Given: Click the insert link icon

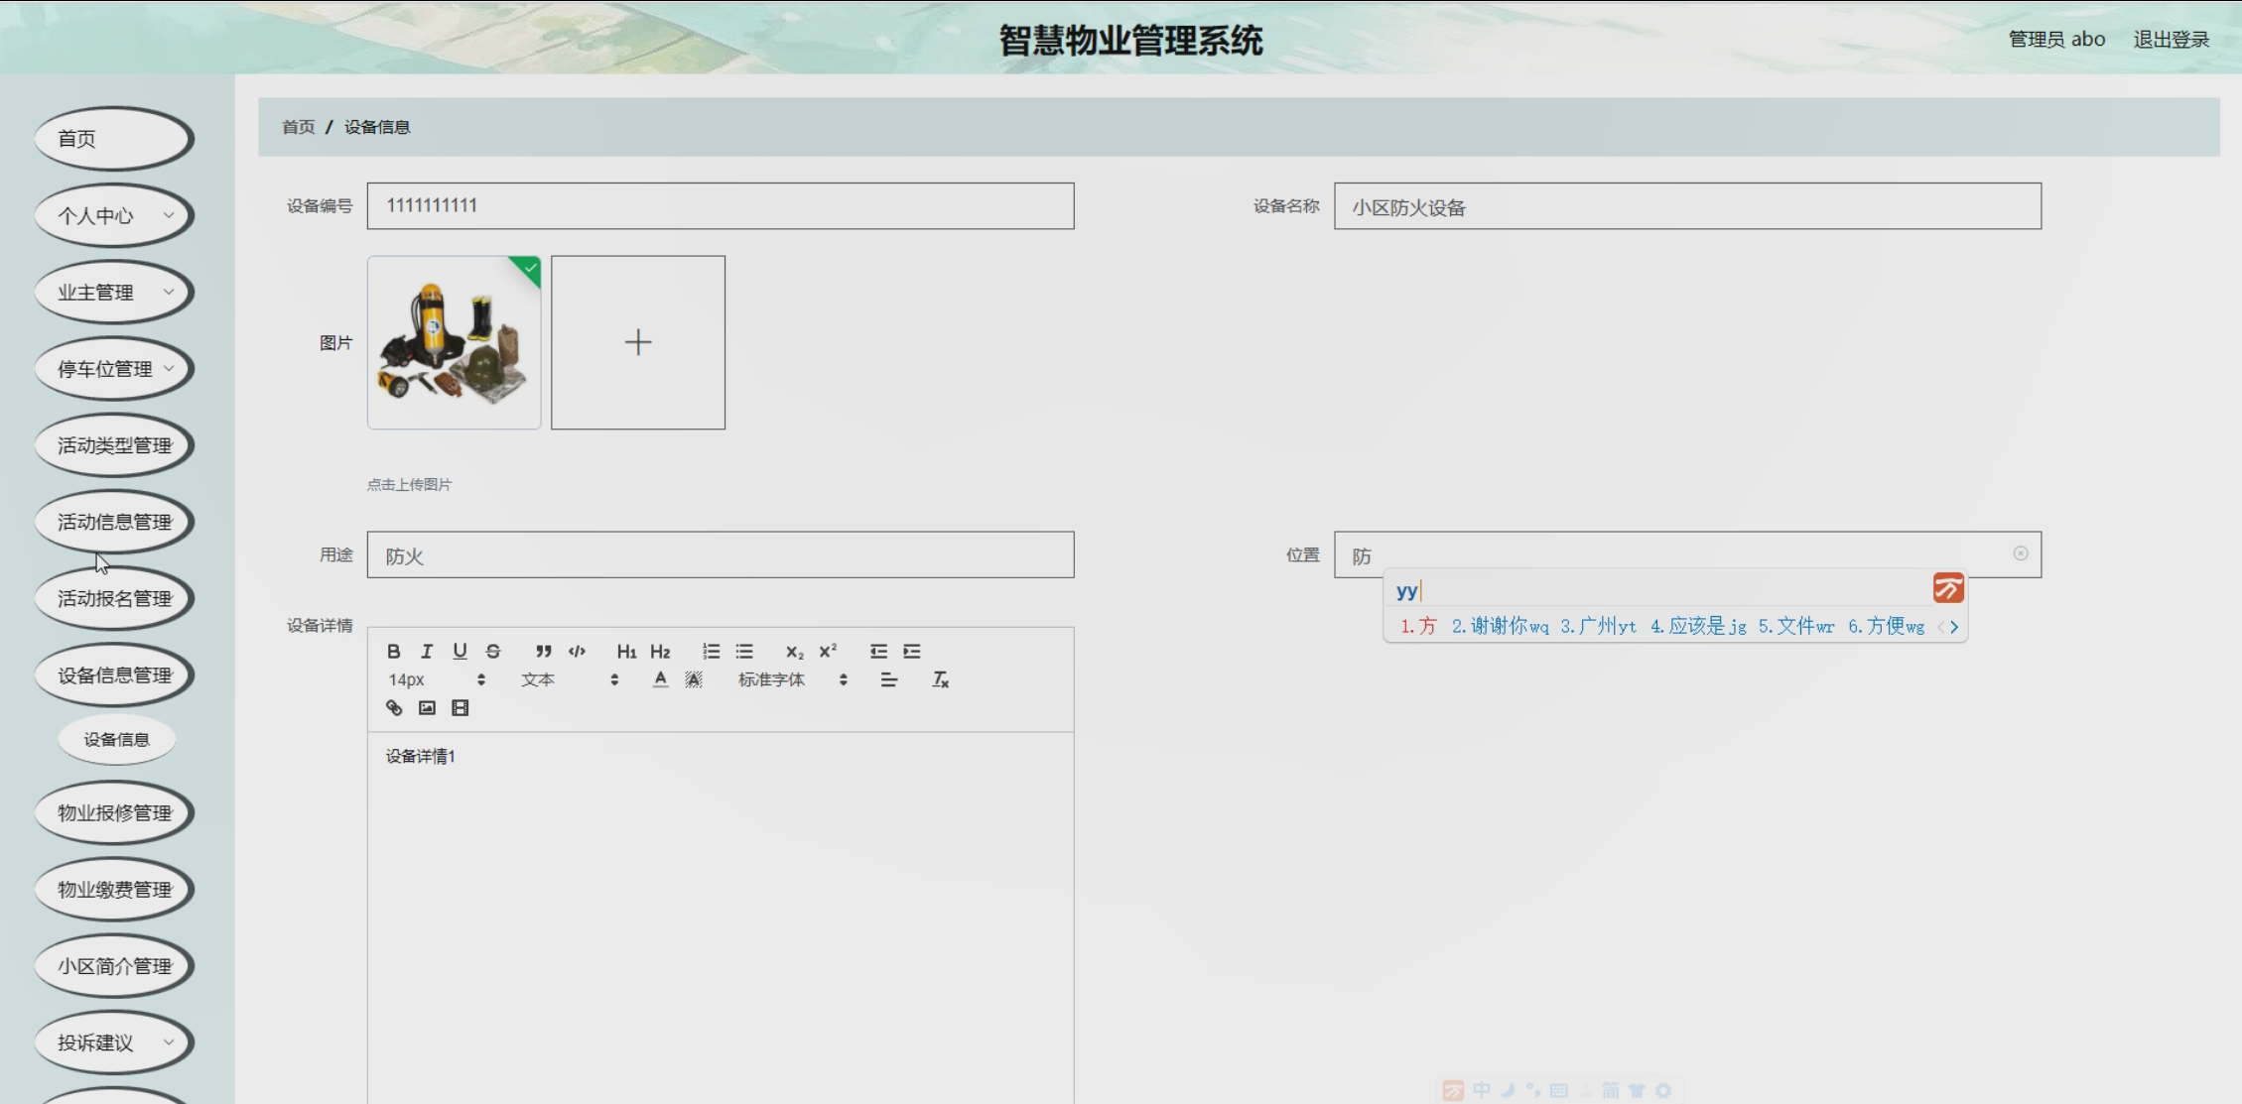Looking at the screenshot, I should 394,708.
